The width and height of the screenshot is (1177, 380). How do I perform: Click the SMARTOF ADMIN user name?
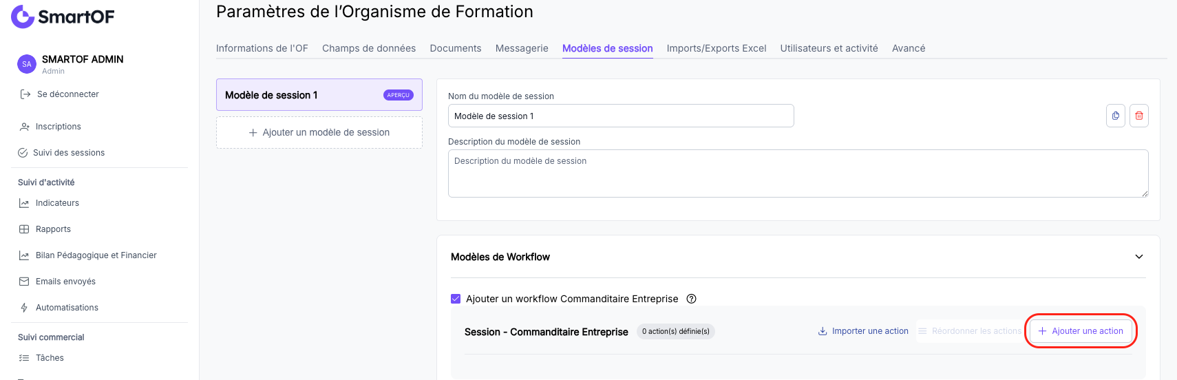point(83,59)
